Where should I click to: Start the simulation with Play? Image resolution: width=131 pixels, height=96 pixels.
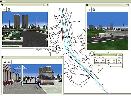pyautogui.click(x=114, y=61)
